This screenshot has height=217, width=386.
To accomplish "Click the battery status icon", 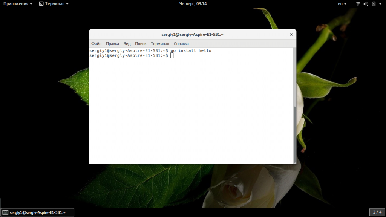I will (374, 4).
